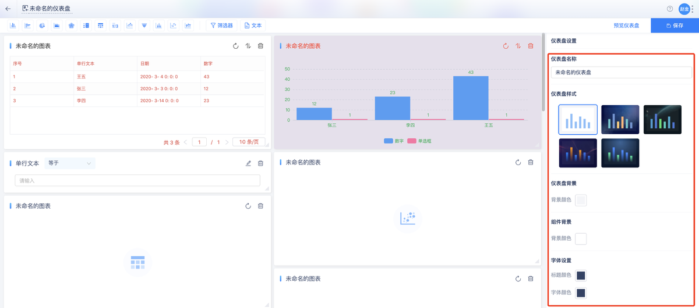
Task: Focus the 请输入 filter text input
Action: pos(137,181)
